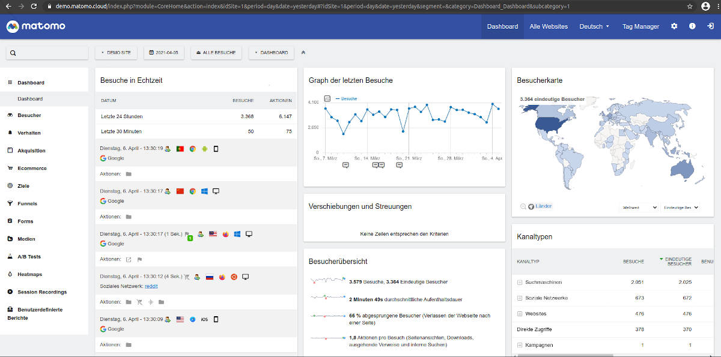721x357 pixels.
Task: Click the Länder link under the map
Action: click(544, 206)
